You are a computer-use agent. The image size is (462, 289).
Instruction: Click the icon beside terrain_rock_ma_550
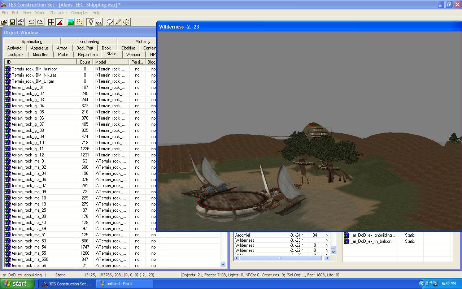8,259
